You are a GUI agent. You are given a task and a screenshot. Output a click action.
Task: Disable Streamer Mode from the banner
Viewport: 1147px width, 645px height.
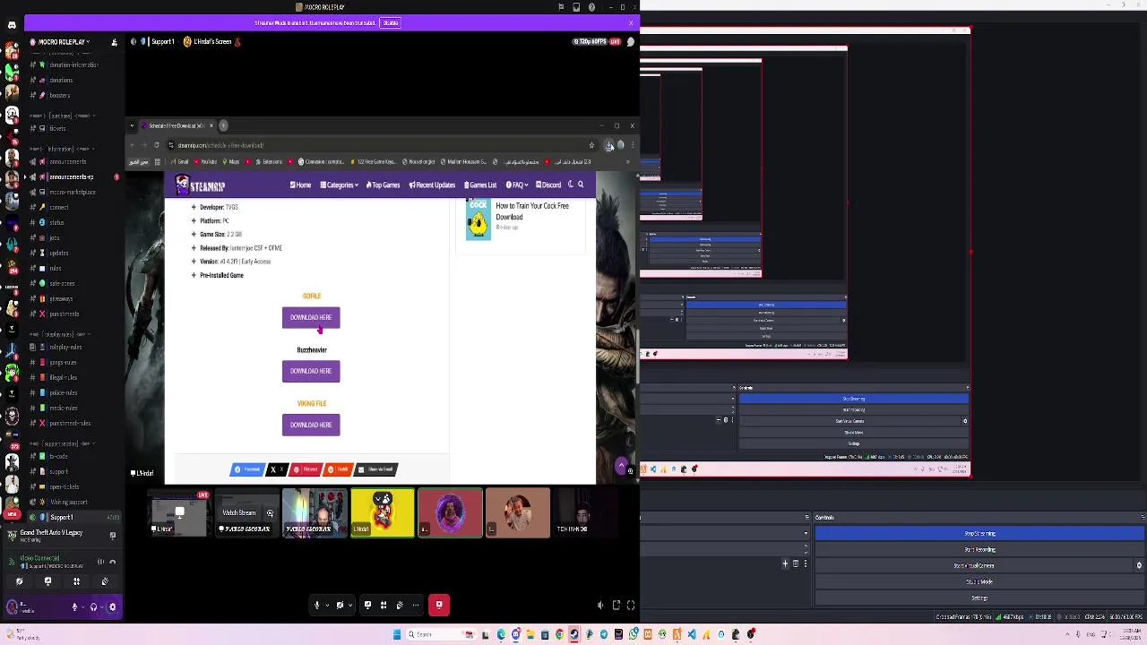390,22
